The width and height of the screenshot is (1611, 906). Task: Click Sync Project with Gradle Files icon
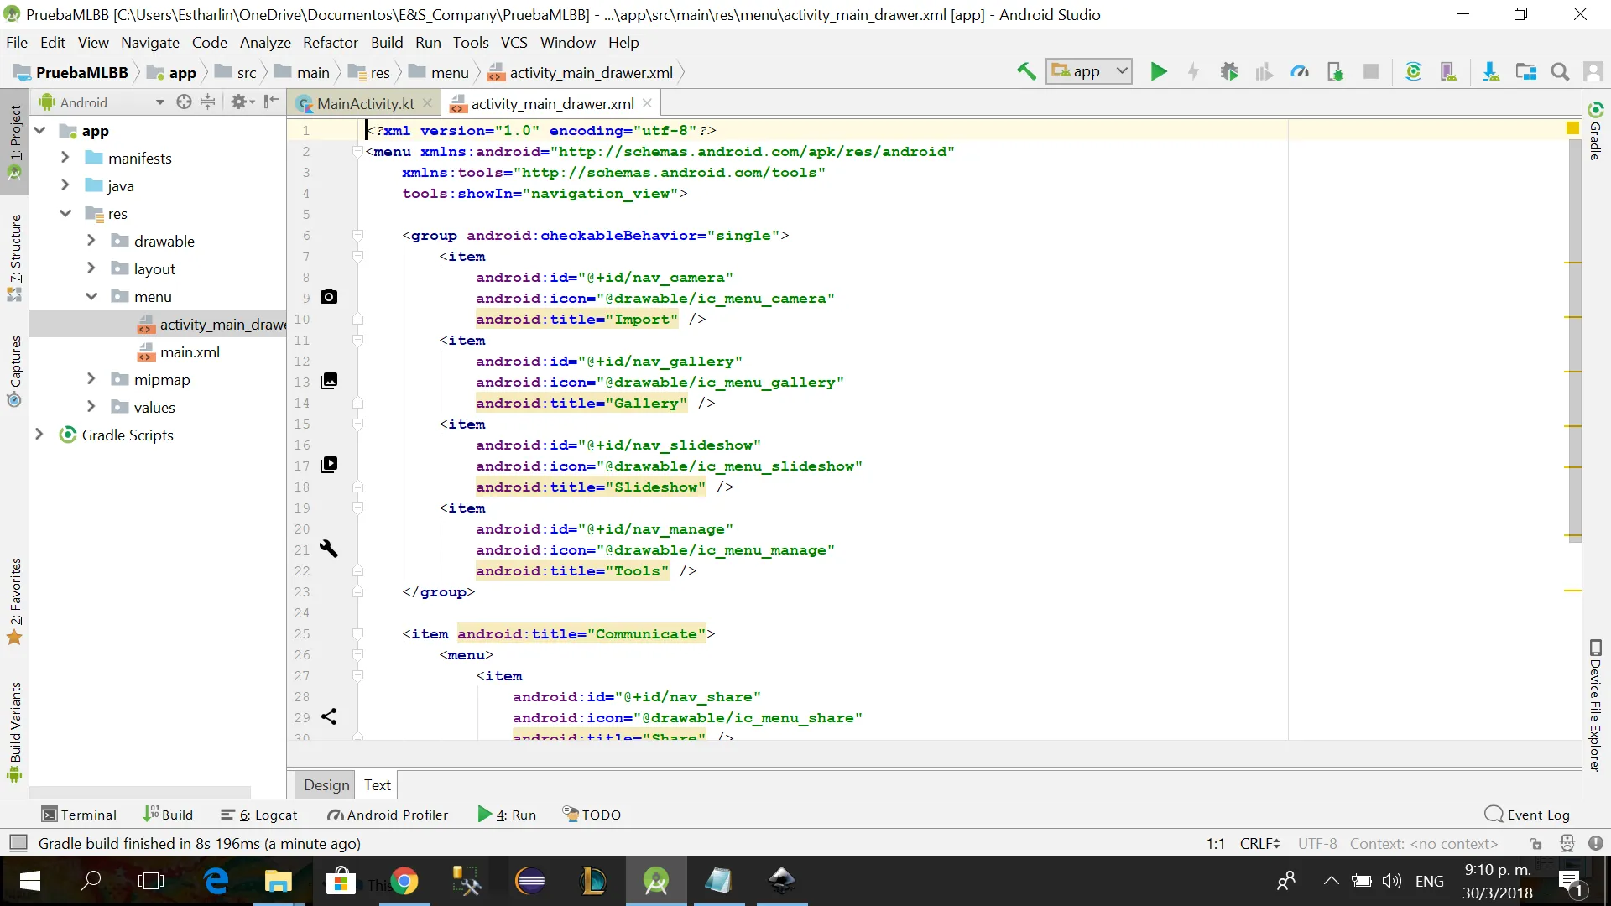click(x=1413, y=72)
